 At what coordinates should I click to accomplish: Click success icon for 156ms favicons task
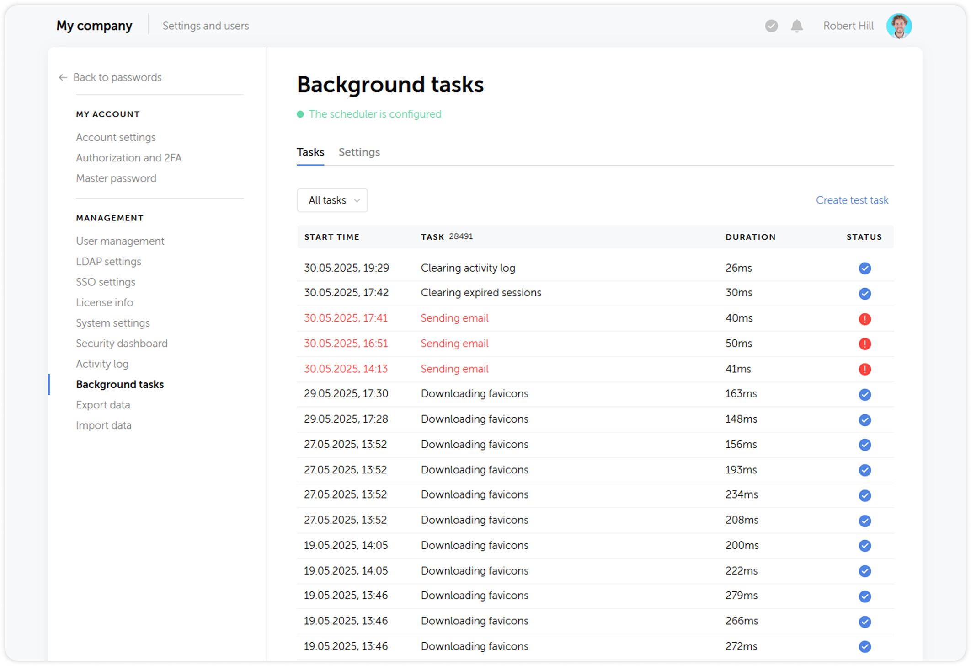coord(864,445)
